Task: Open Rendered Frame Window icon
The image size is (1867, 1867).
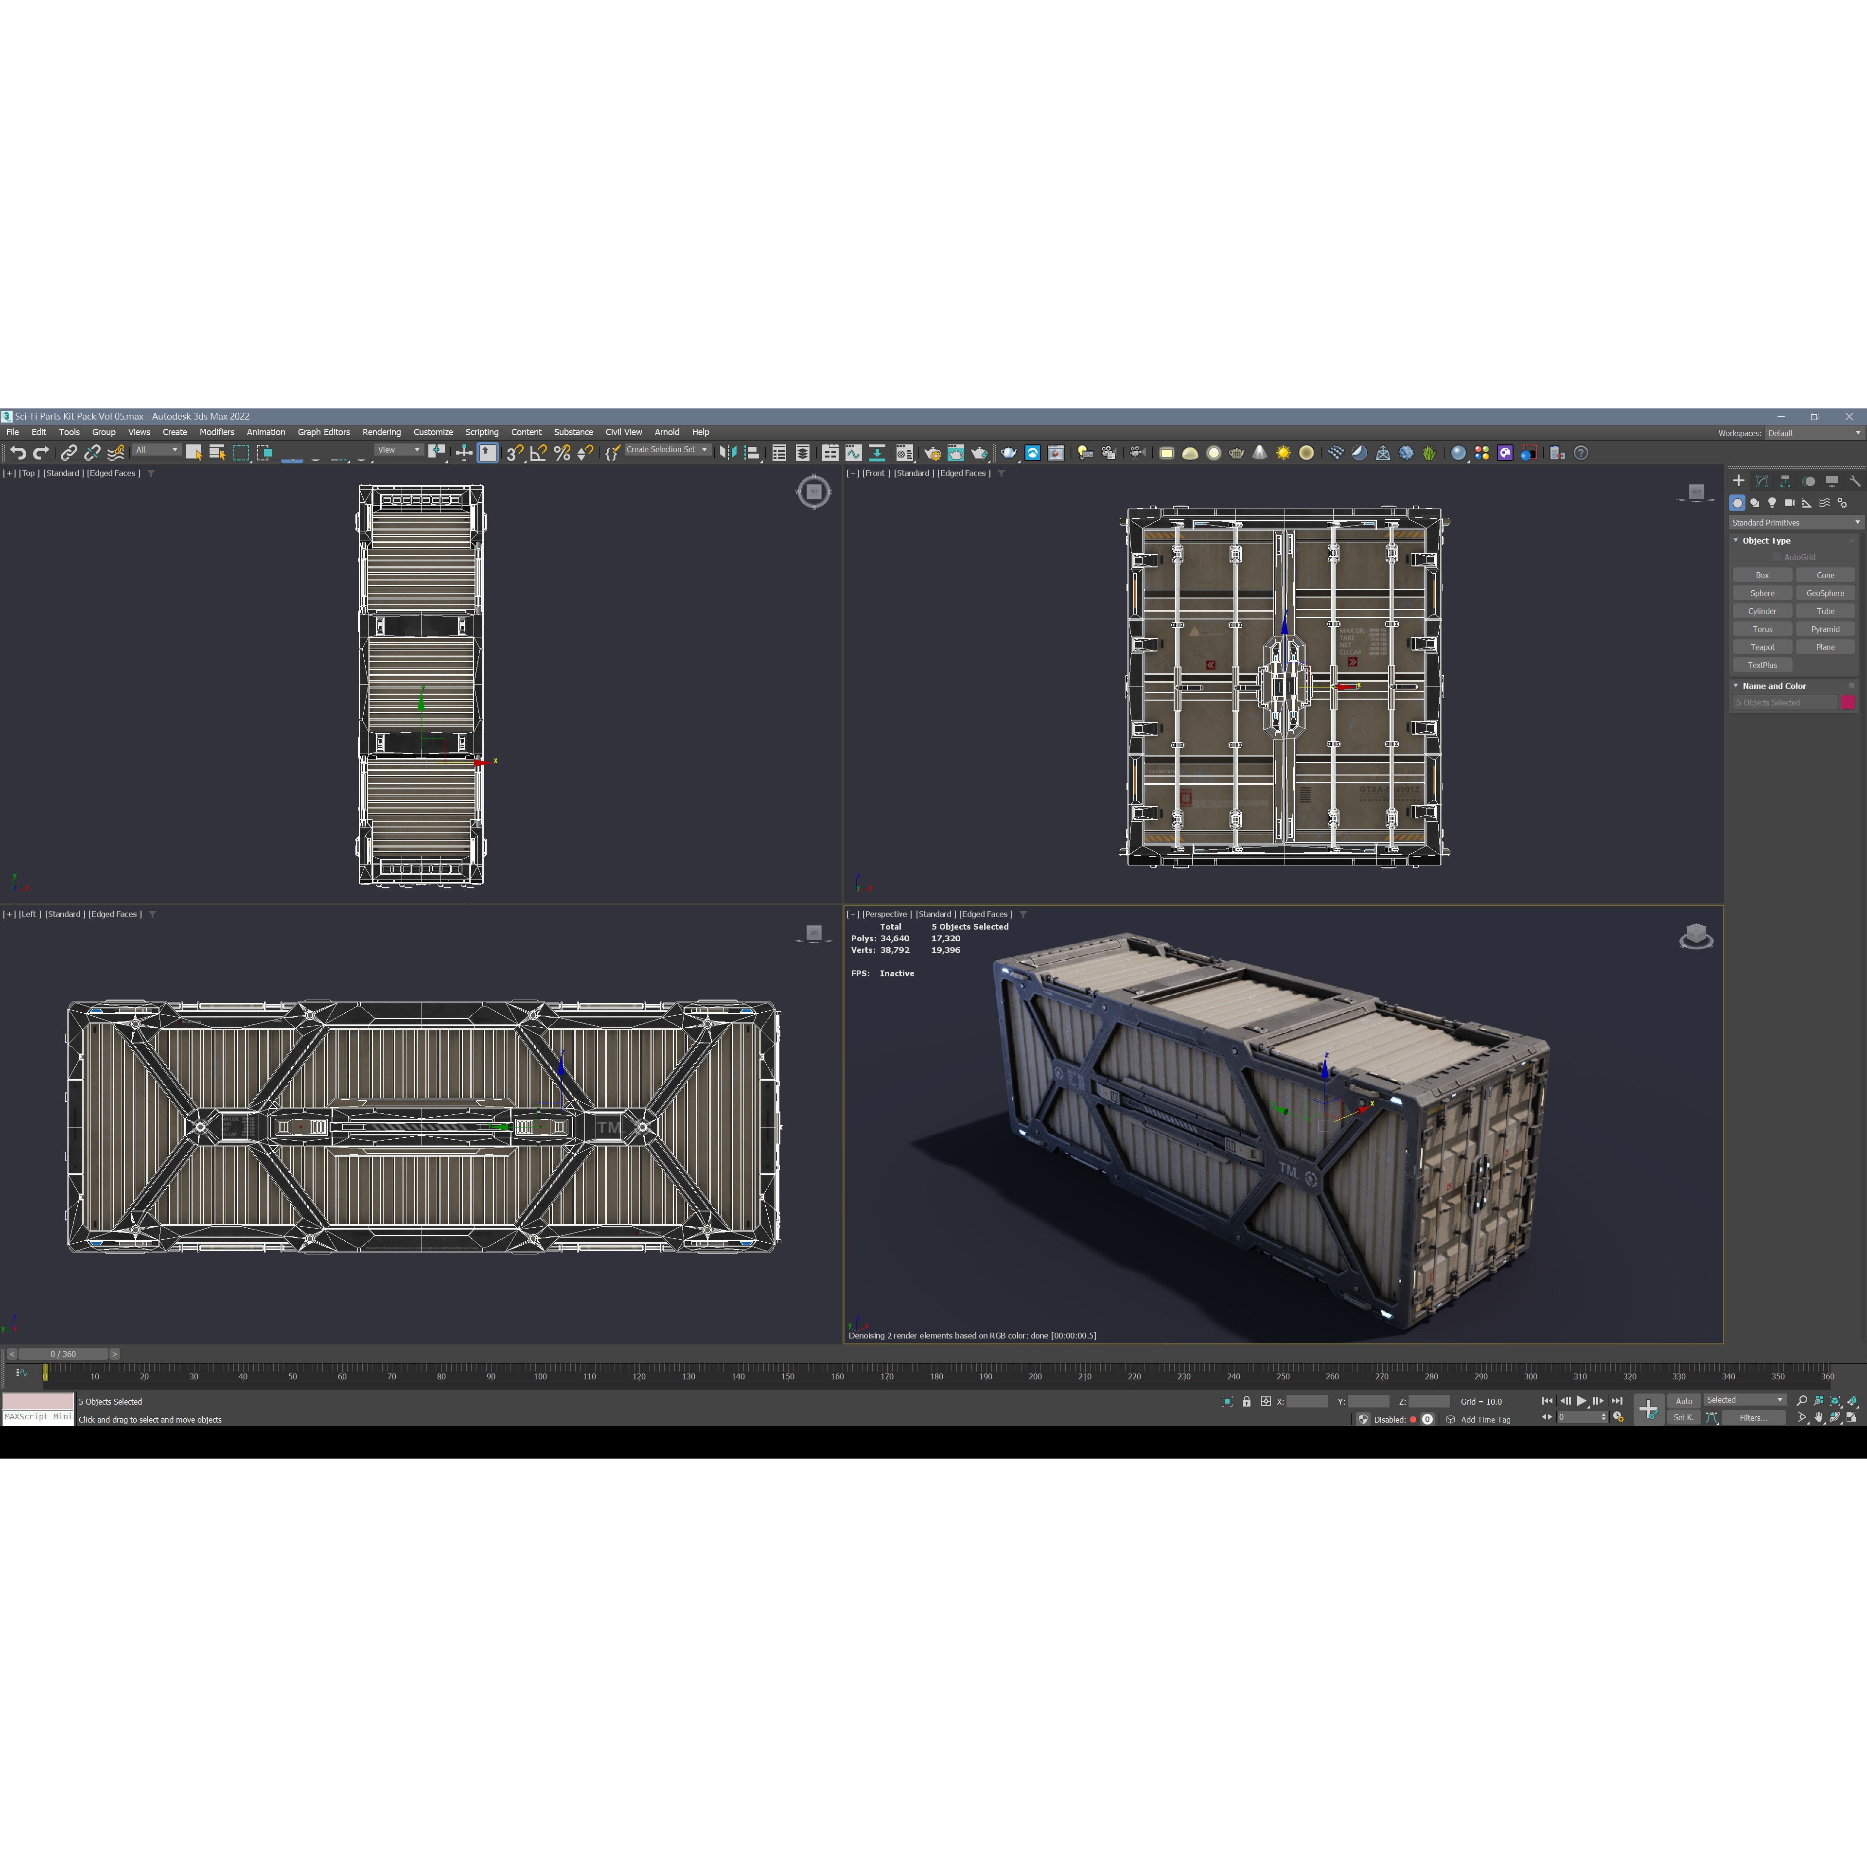Action: click(956, 453)
